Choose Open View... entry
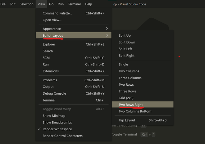205x144 pixels. click(74, 20)
